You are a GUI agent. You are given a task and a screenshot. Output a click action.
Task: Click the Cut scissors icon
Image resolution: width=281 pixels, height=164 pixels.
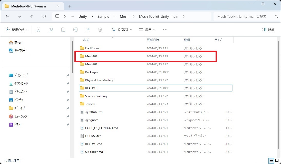[38, 30]
